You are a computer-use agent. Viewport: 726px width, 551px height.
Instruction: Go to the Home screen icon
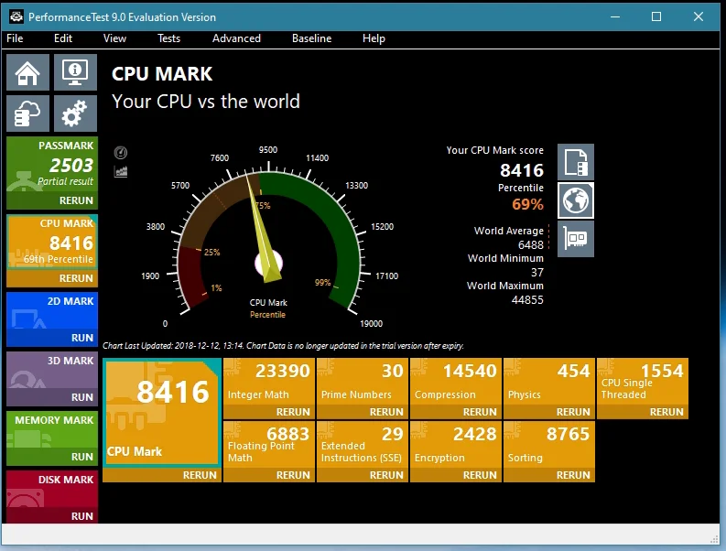tap(27, 72)
